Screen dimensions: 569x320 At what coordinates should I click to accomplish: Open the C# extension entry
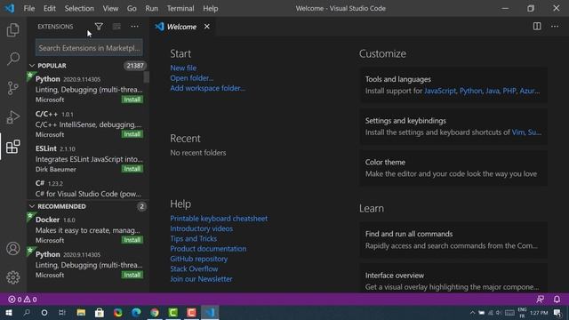click(x=88, y=188)
